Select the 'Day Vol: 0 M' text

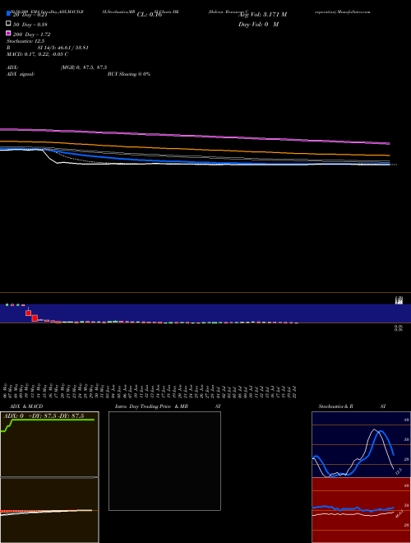(x=258, y=24)
